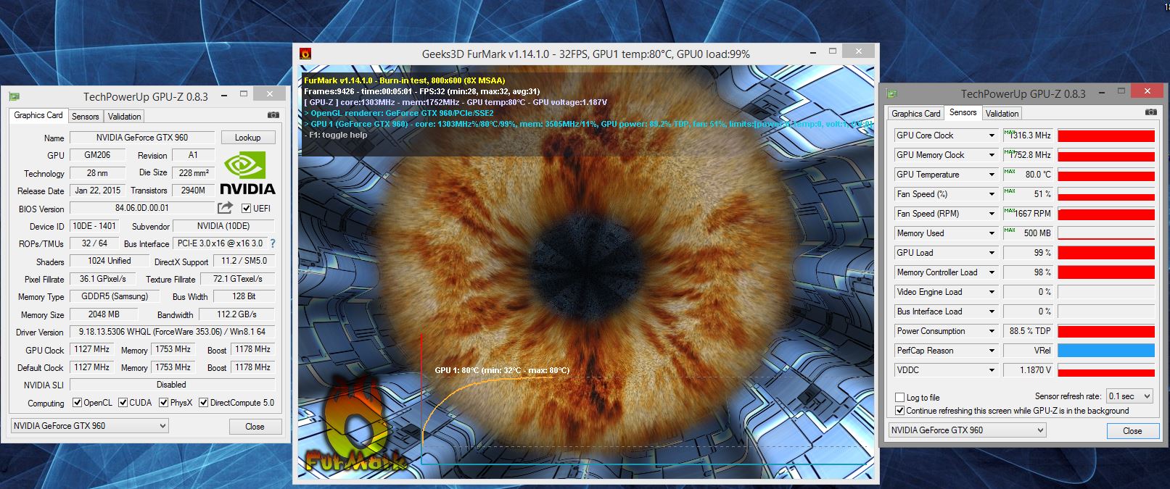
Task: Open the GPU selector dropdown in Sensors window
Action: 968,430
